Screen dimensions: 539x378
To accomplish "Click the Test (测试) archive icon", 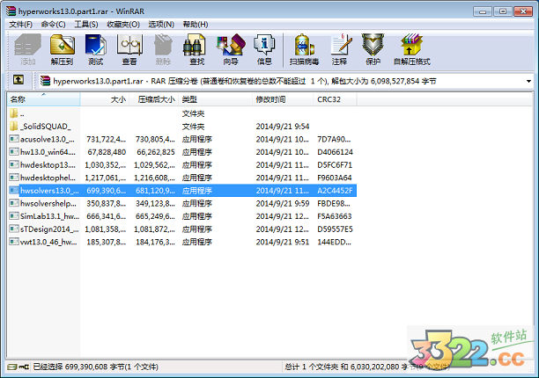I will [96, 45].
